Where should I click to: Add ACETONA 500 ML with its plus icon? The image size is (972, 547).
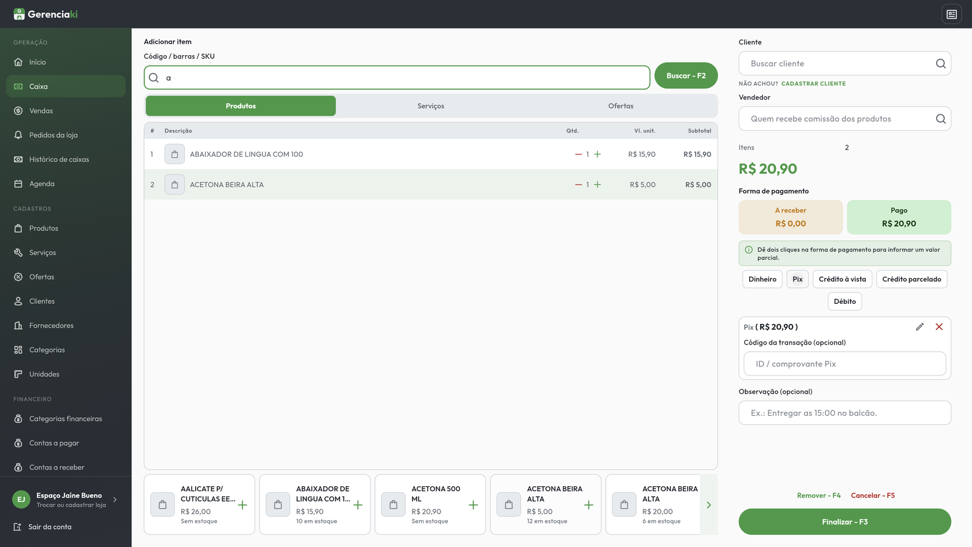tap(473, 504)
